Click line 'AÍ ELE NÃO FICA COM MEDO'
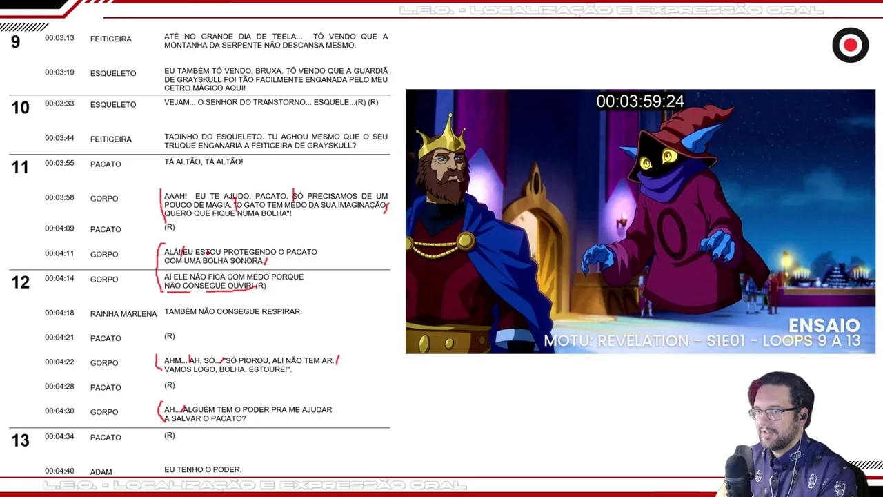 click(x=234, y=281)
